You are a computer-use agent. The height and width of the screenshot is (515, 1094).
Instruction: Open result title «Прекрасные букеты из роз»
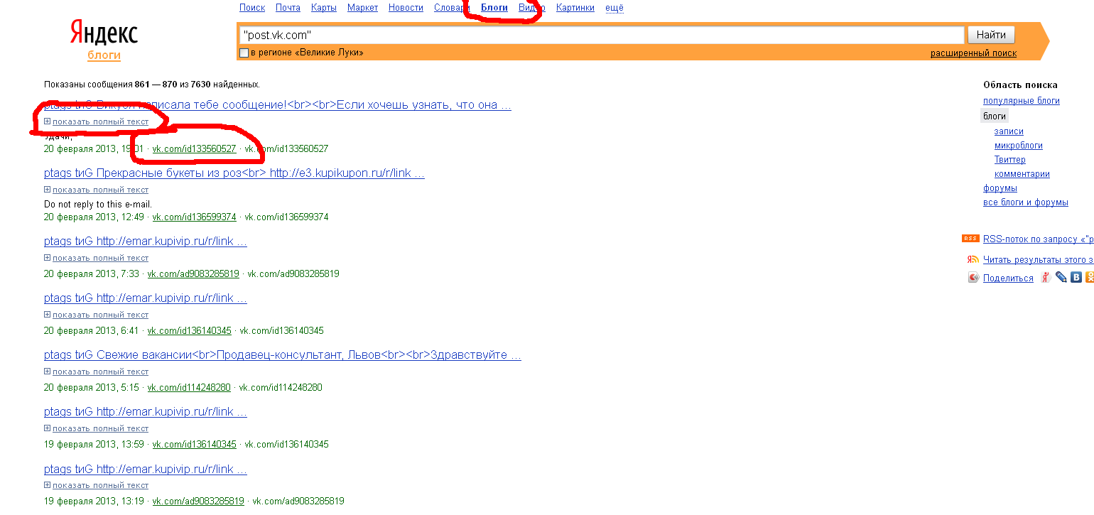234,173
